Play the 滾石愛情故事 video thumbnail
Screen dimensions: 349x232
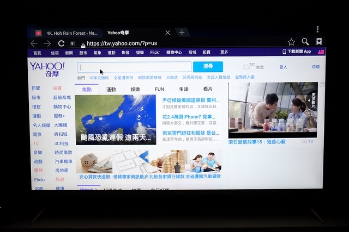[x=273, y=110]
